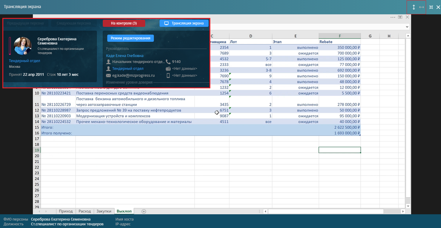Click the next sheet navigation arrow
The width and height of the screenshot is (441, 228).
[x=46, y=211]
